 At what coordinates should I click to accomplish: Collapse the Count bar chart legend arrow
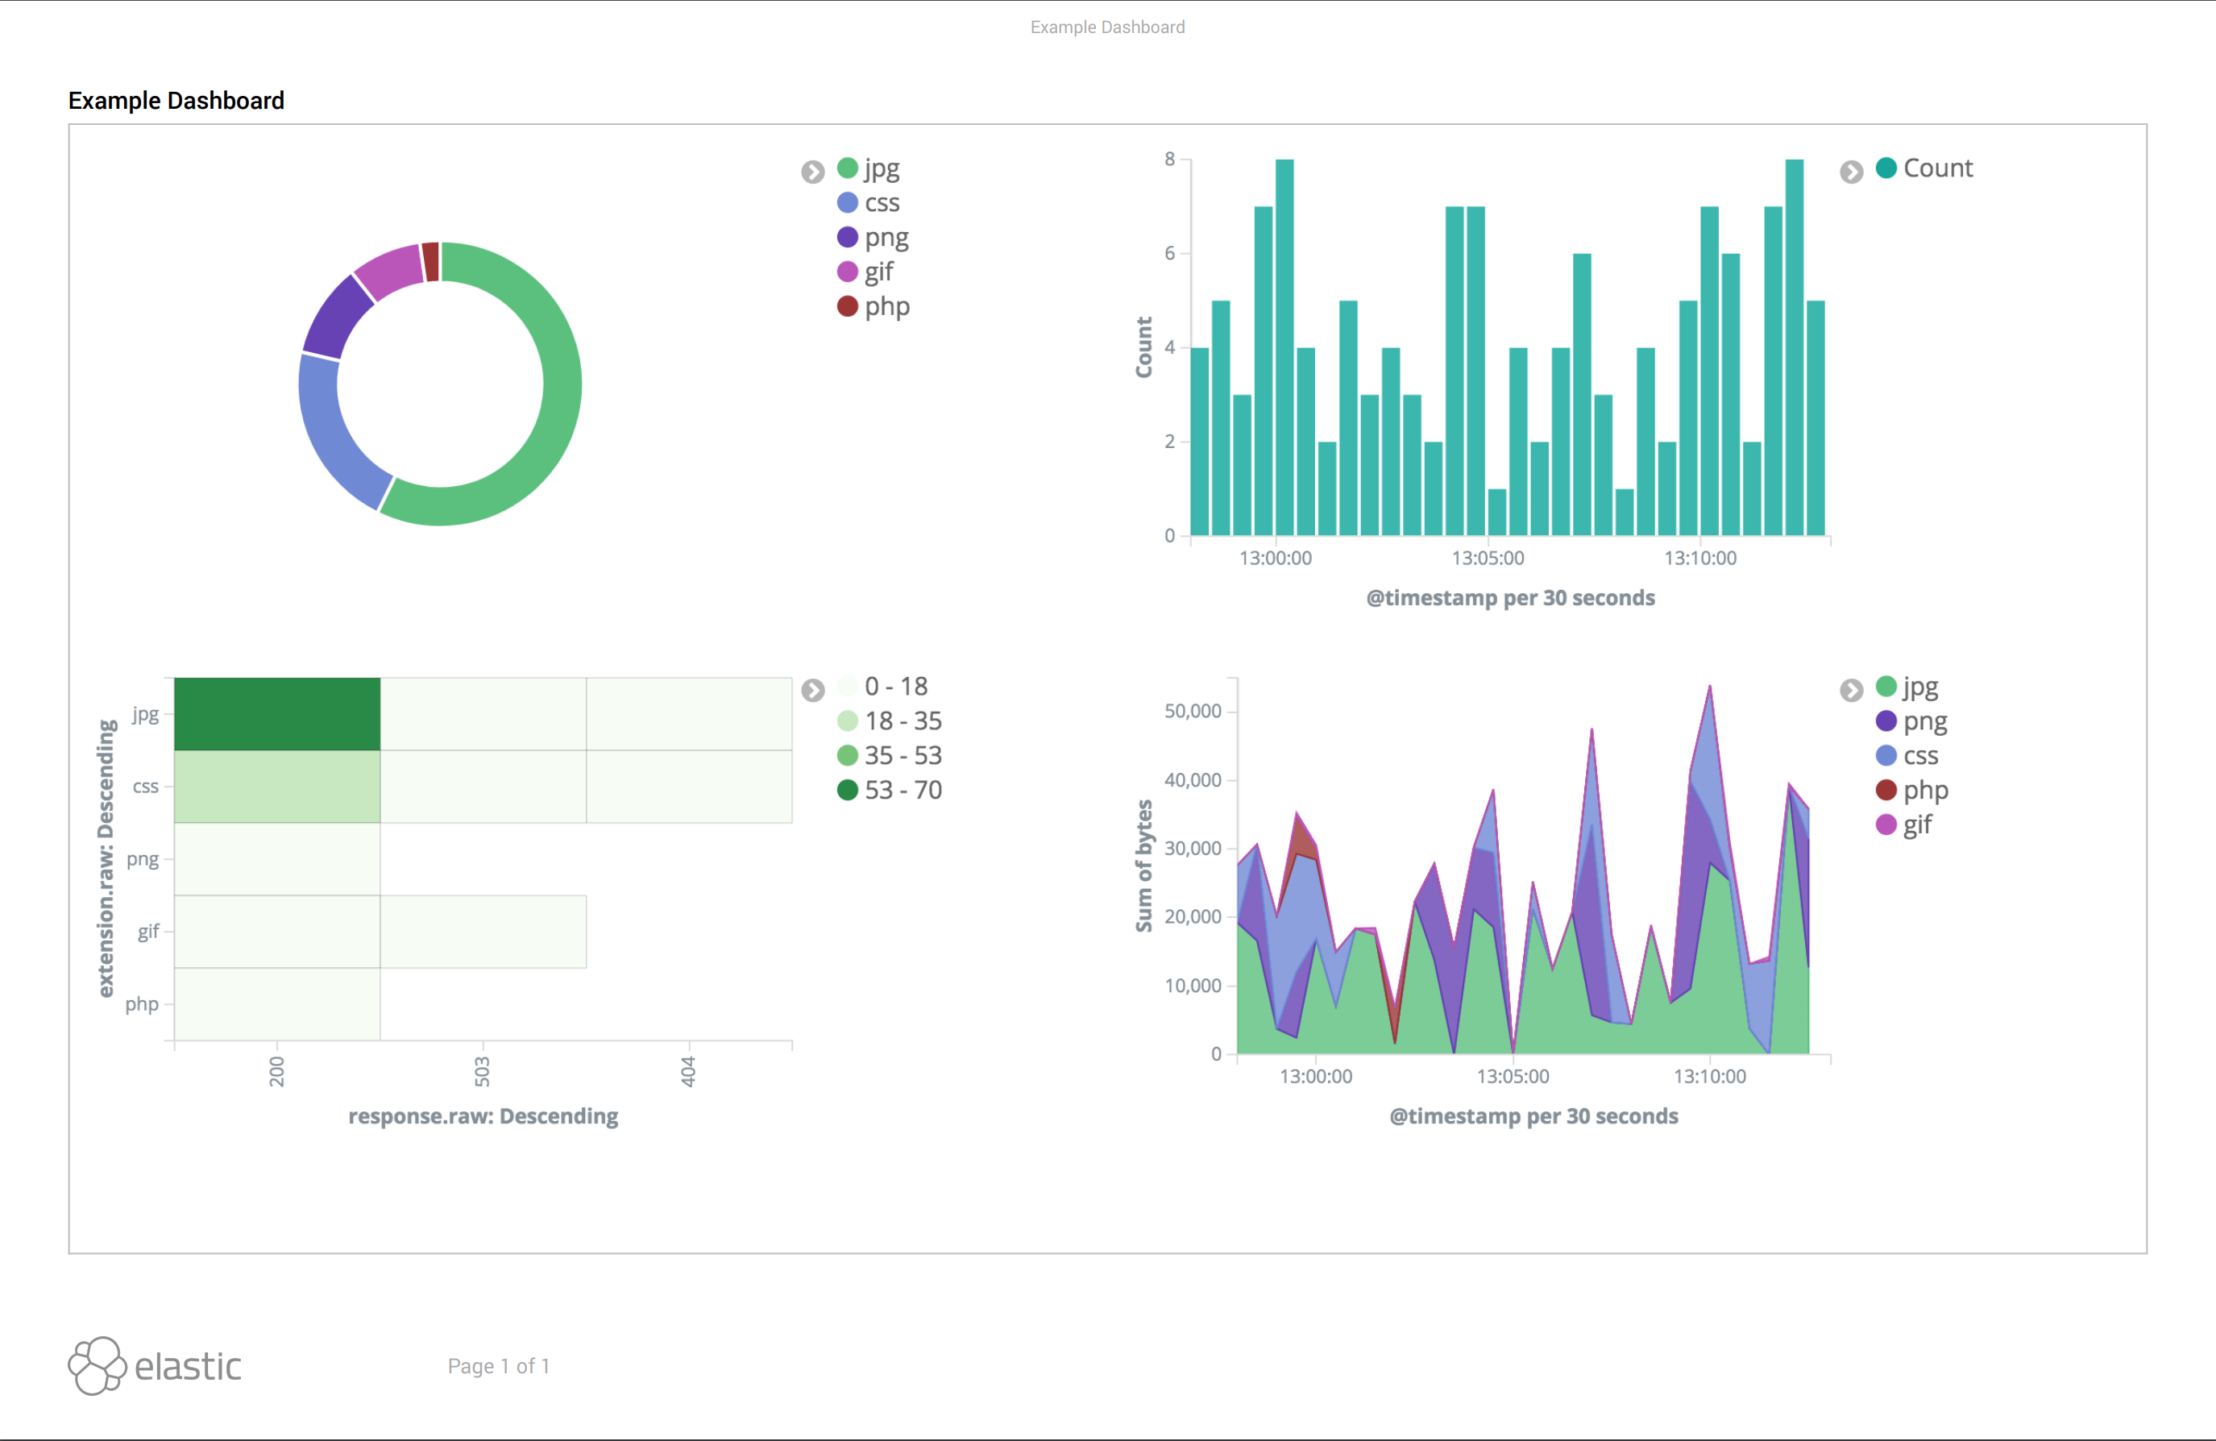(1851, 172)
